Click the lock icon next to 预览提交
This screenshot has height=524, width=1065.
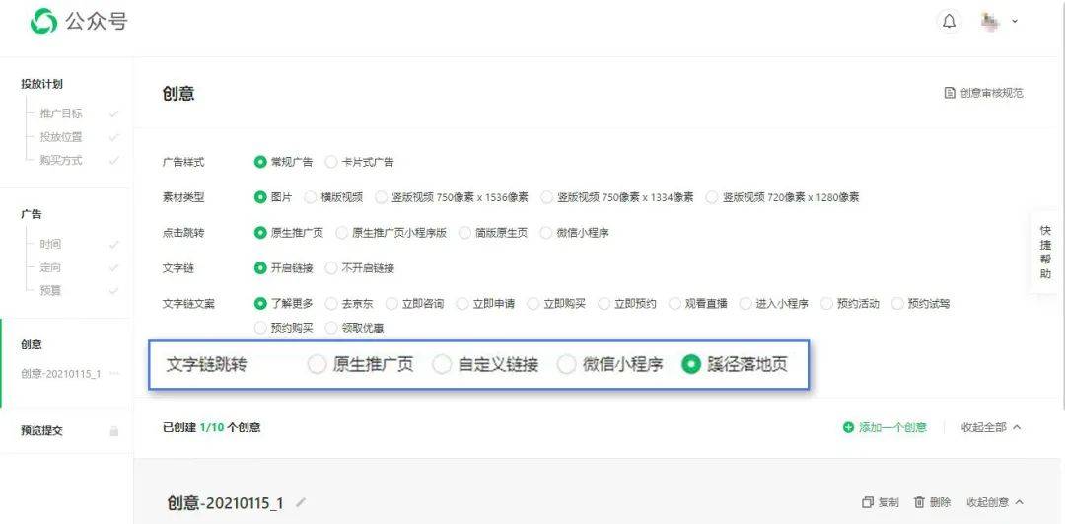pyautogui.click(x=114, y=431)
